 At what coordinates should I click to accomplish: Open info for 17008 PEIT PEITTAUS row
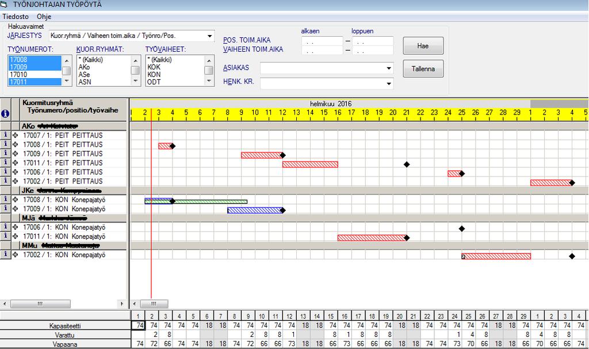click(x=5, y=144)
